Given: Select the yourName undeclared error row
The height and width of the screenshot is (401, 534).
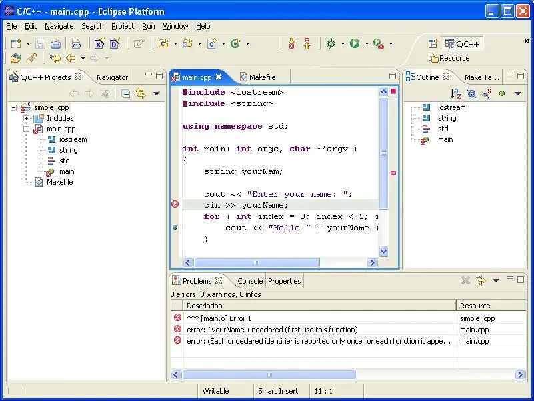Looking at the screenshot, I should point(348,330).
